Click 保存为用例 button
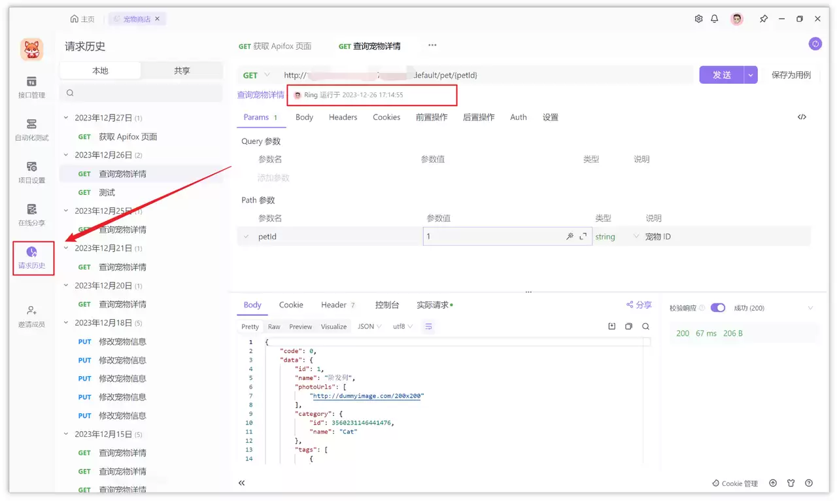The height and width of the screenshot is (501, 837). [791, 75]
